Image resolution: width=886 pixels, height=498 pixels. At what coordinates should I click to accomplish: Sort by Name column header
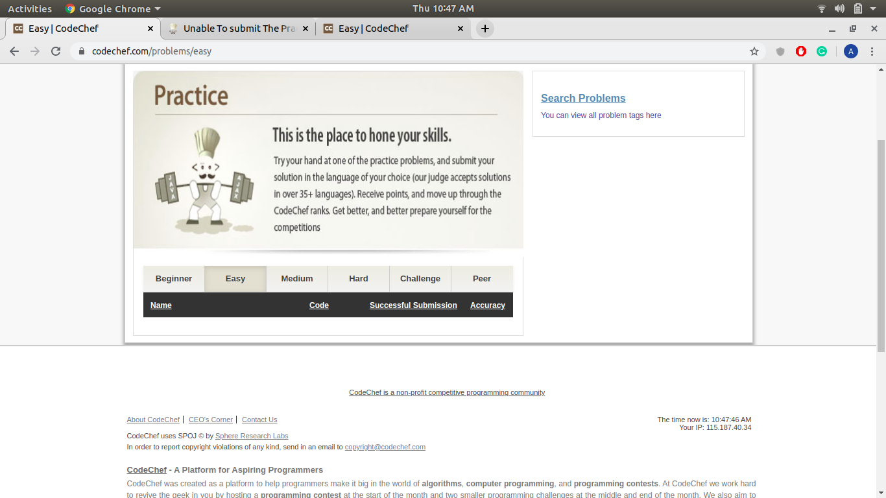[161, 305]
